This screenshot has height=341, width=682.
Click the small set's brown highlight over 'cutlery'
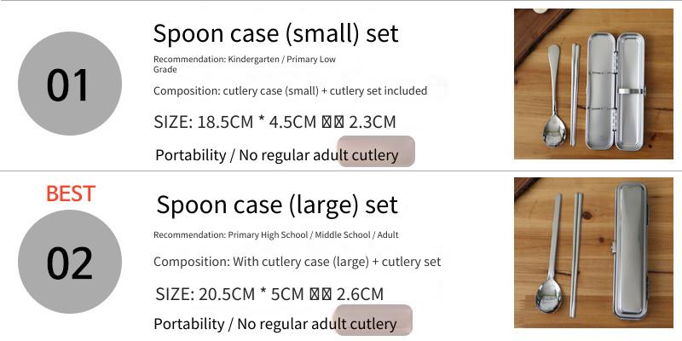pos(376,152)
